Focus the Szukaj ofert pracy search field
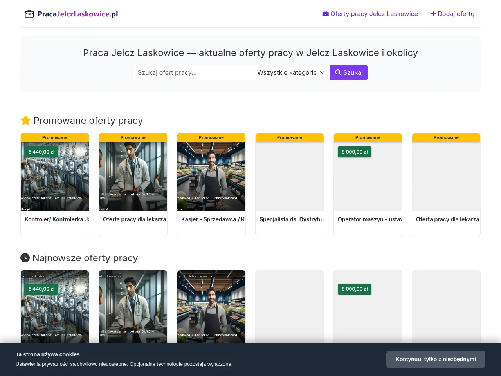The width and height of the screenshot is (501, 376). coord(193,72)
